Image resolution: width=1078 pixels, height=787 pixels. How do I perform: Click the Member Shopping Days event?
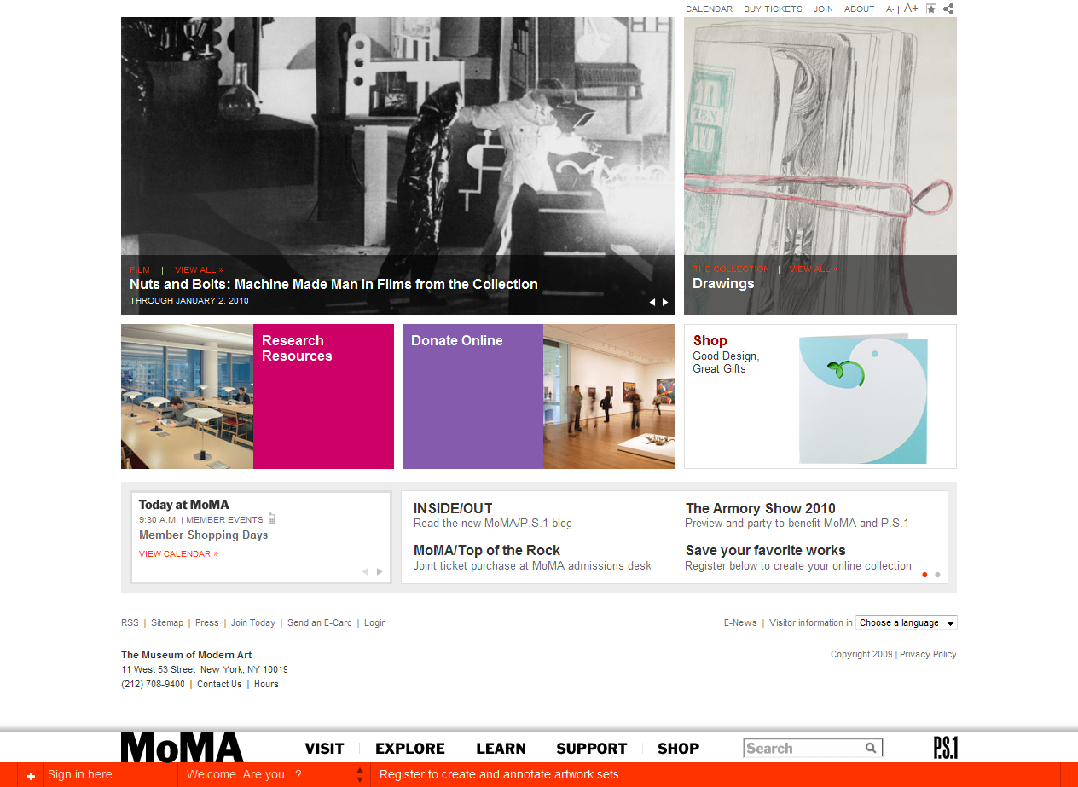click(204, 535)
